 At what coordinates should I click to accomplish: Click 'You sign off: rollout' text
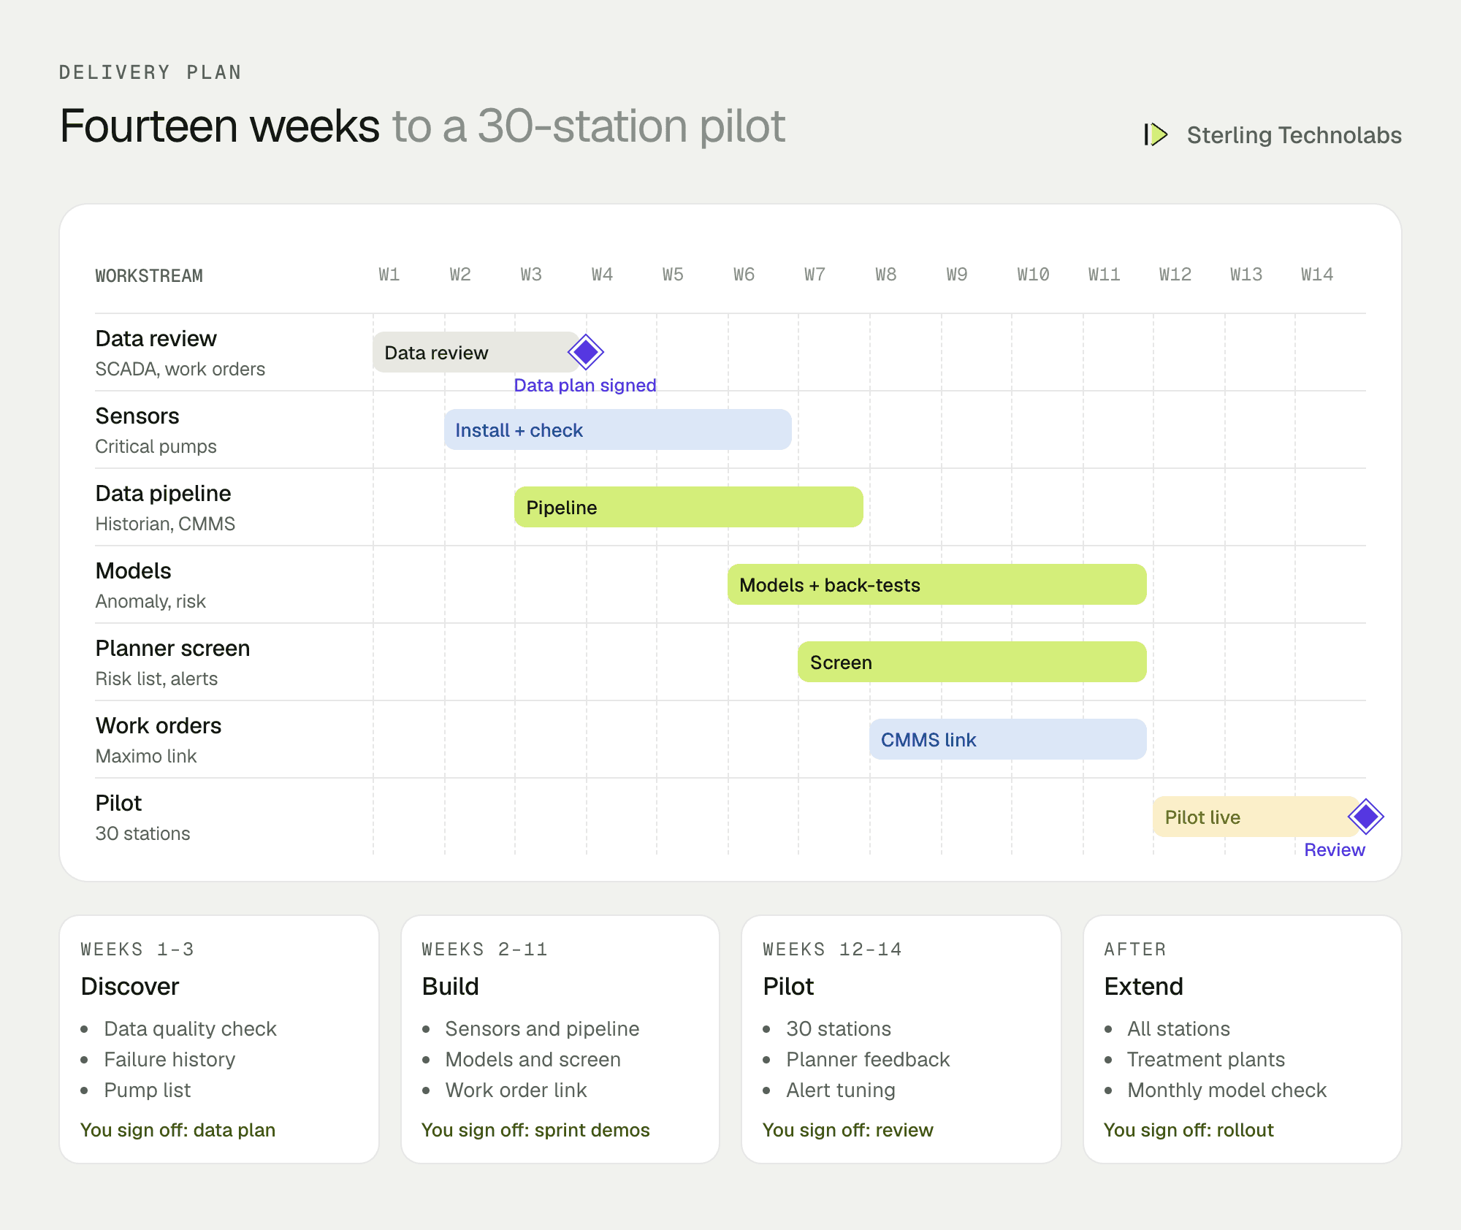(x=1189, y=1130)
